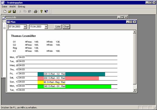Screen dimensions: 157x110
Task: Click the name Thomas Lexmüller
Action: point(23,36)
